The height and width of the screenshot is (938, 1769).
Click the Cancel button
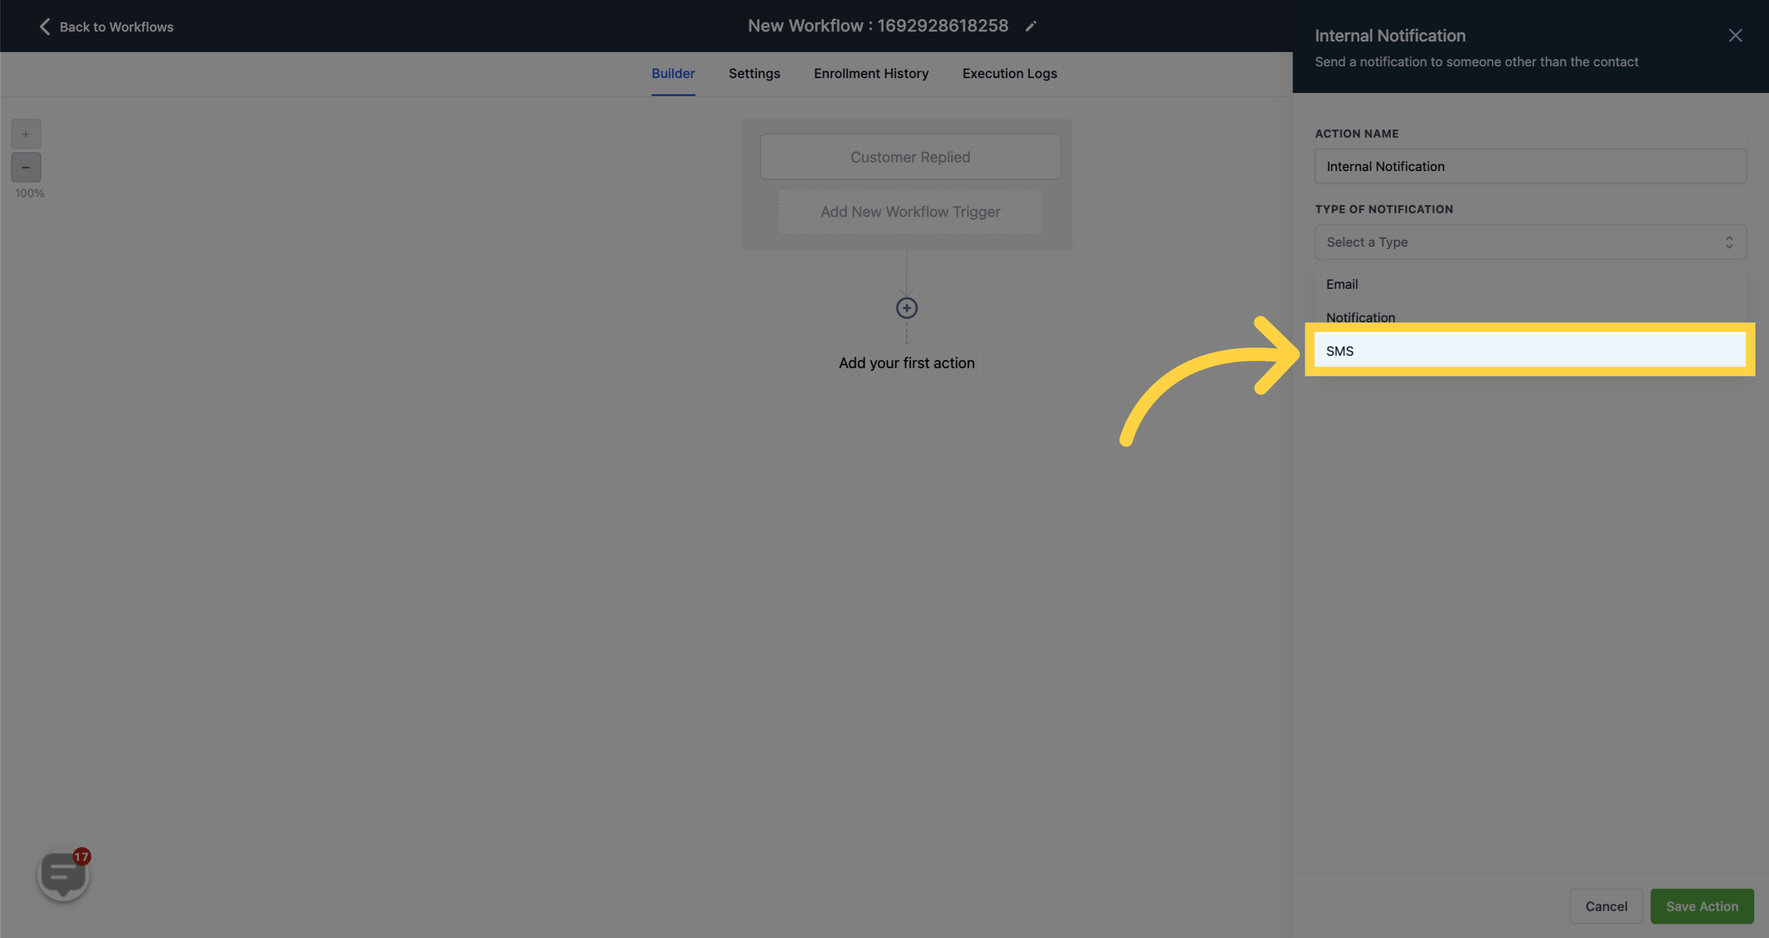1606,905
